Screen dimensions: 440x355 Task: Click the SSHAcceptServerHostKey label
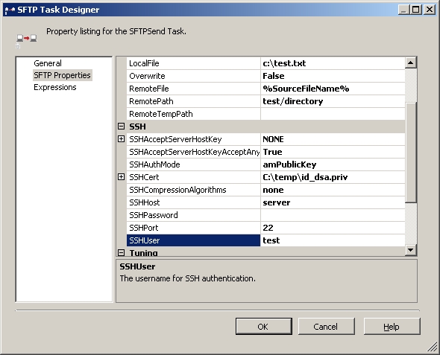pos(193,139)
